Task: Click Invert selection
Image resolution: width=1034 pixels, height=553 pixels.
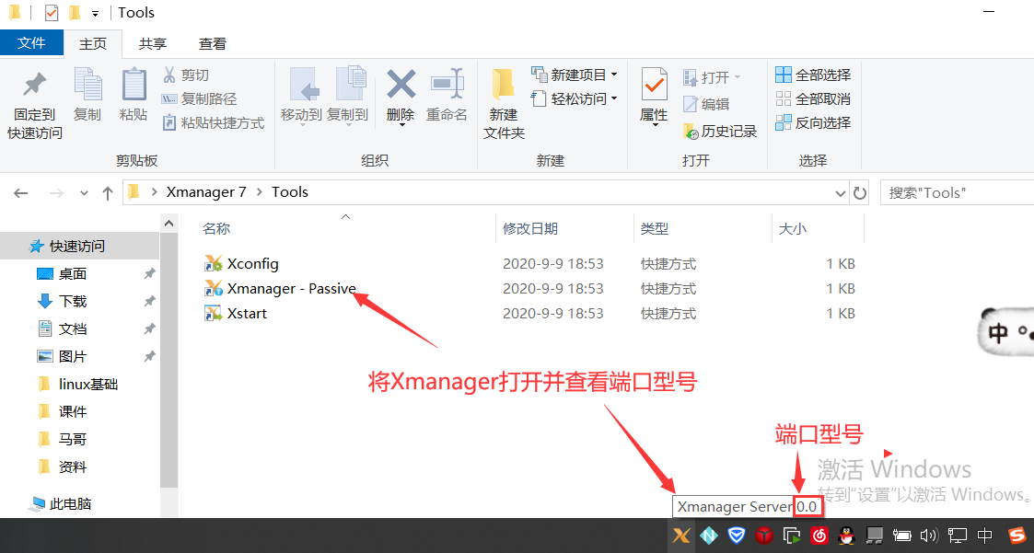Action: pyautogui.click(x=813, y=122)
